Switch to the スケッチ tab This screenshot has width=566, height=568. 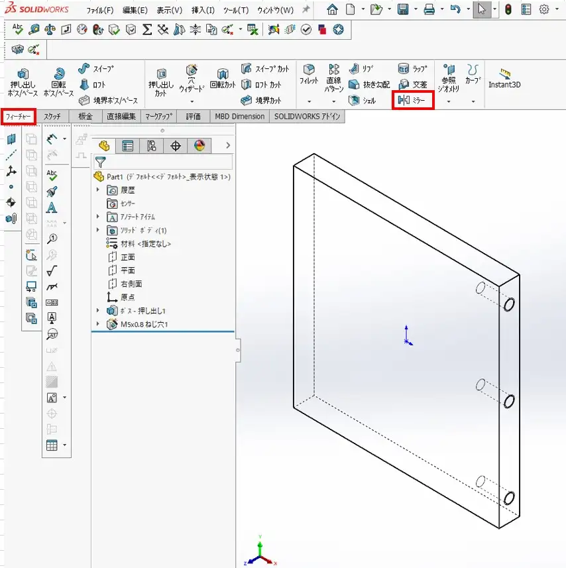[52, 117]
